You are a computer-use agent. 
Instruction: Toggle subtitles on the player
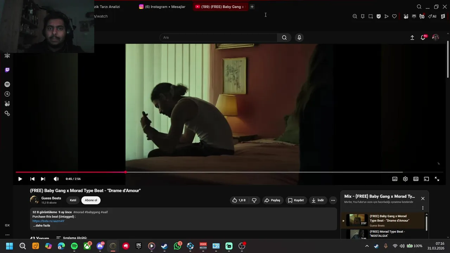pos(395,179)
